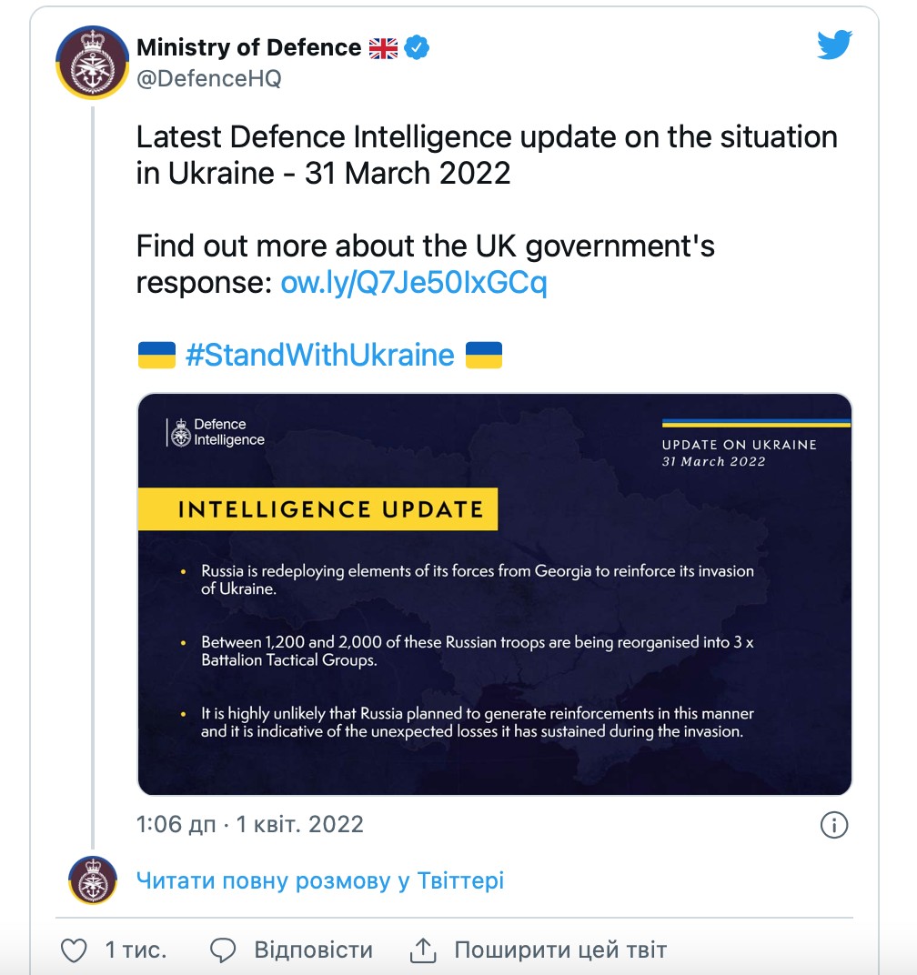Click 'Поширити цей твіт' share button

click(560, 950)
